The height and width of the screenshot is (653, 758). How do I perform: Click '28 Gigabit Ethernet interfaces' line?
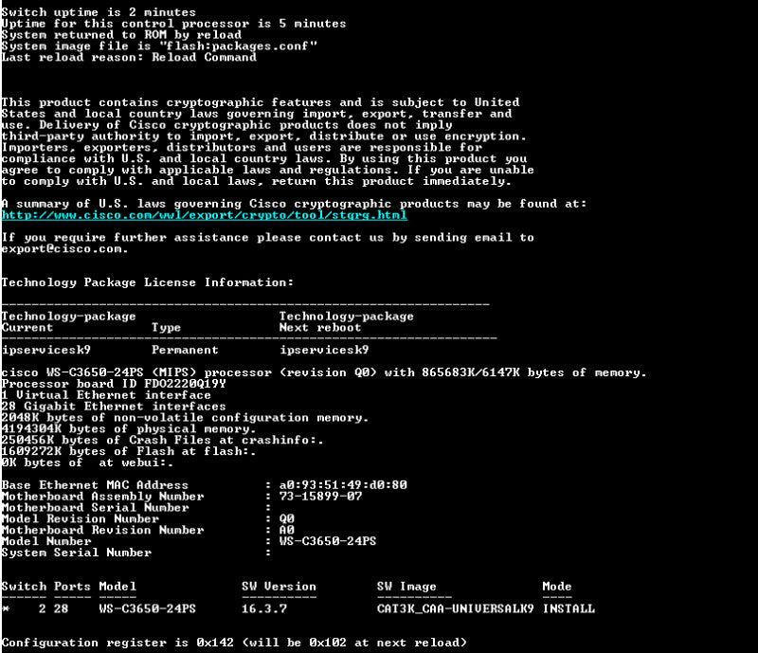pyautogui.click(x=114, y=407)
